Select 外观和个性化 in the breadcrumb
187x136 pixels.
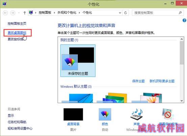(67, 13)
